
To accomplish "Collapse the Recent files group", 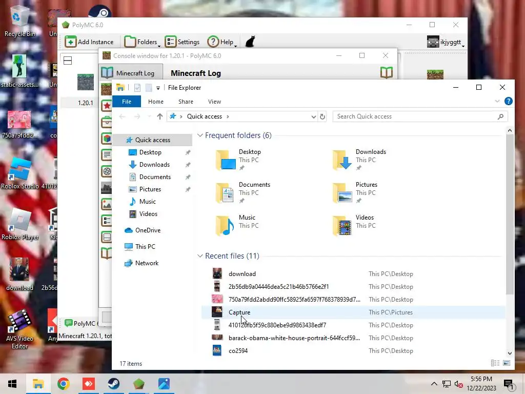I will 200,256.
